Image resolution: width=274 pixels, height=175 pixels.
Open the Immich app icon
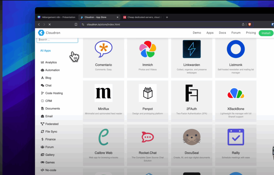point(147,49)
